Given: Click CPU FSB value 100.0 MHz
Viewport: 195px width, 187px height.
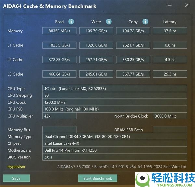Looking at the screenshot, I should 115,109.
